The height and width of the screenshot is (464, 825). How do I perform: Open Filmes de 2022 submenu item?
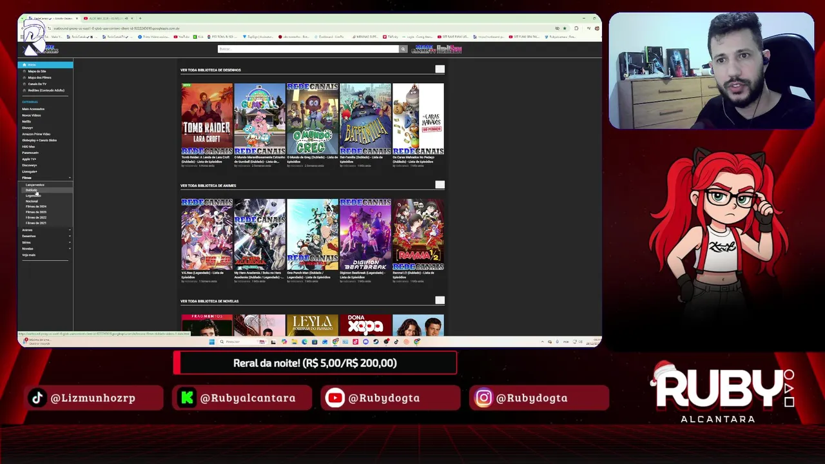(36, 218)
